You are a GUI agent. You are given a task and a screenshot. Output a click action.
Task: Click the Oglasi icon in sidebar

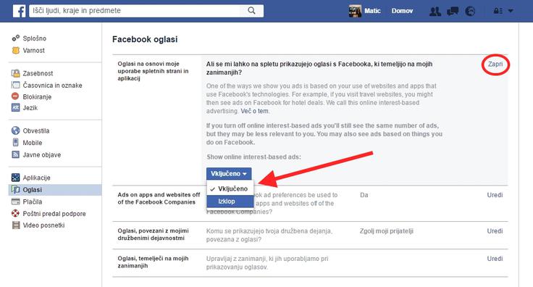pyautogui.click(x=16, y=189)
